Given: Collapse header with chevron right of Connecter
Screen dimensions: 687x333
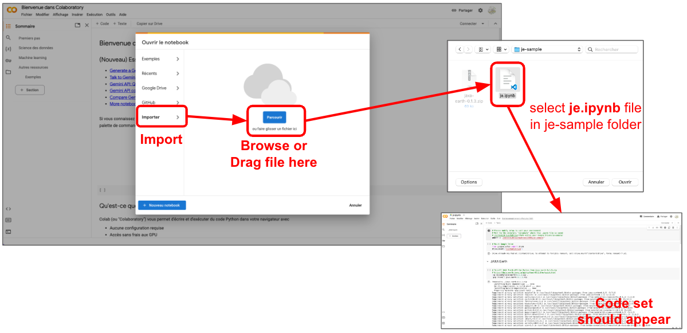Looking at the screenshot, I should [495, 23].
